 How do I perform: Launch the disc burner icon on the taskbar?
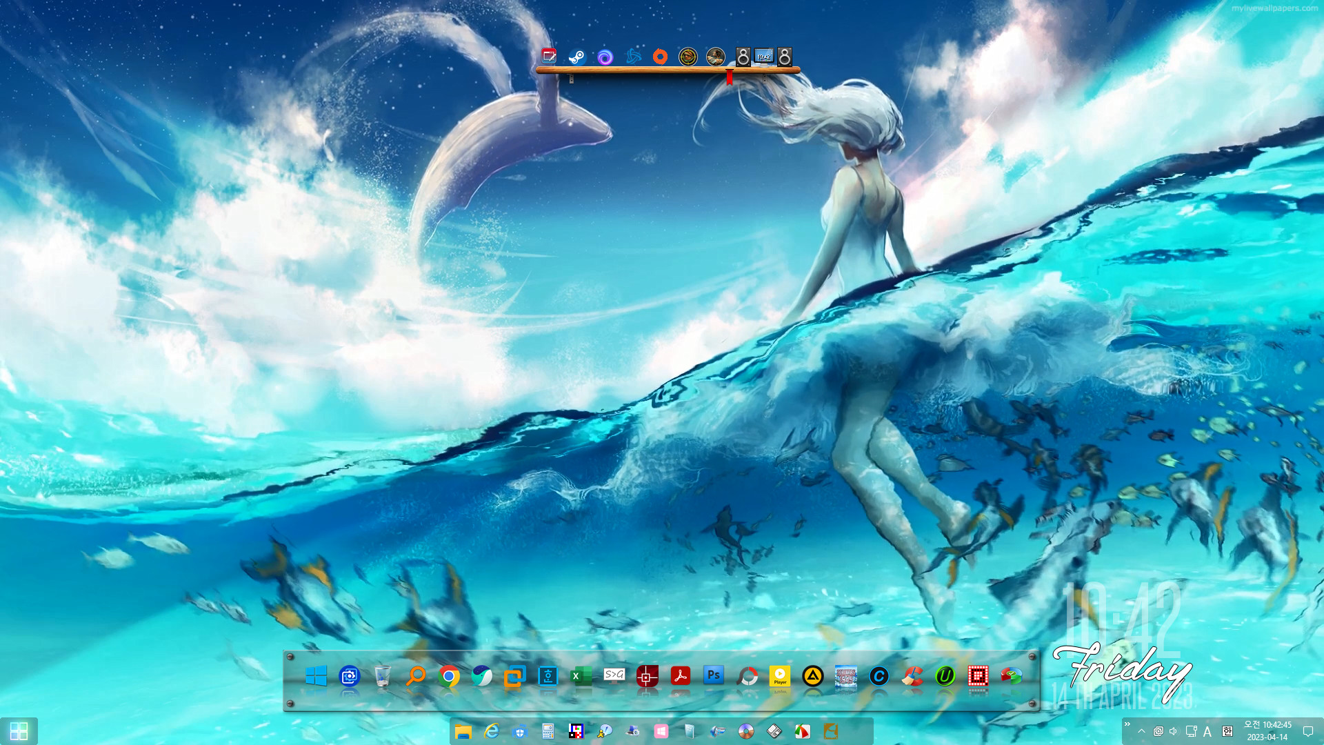coord(745,731)
